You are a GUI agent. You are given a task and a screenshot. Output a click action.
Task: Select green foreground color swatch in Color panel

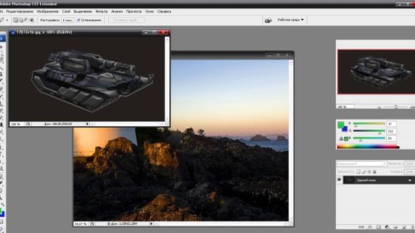(341, 125)
